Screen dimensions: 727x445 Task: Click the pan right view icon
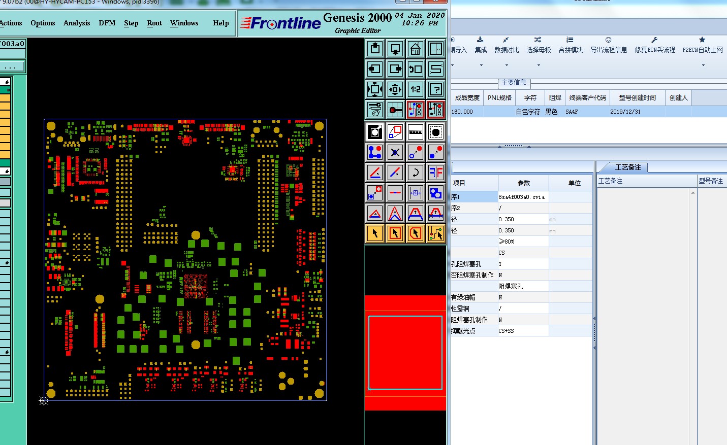(x=395, y=69)
